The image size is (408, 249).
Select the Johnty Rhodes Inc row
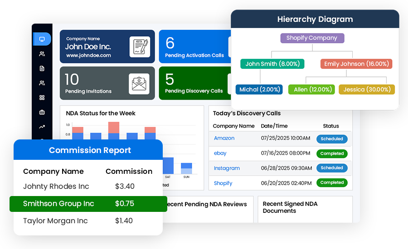click(88, 187)
